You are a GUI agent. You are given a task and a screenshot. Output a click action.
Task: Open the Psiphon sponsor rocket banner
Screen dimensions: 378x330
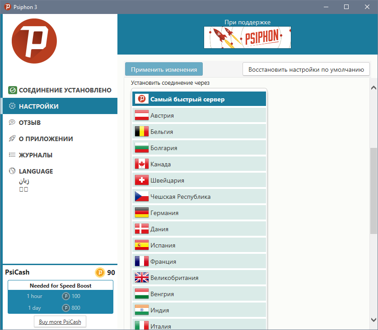(x=247, y=37)
